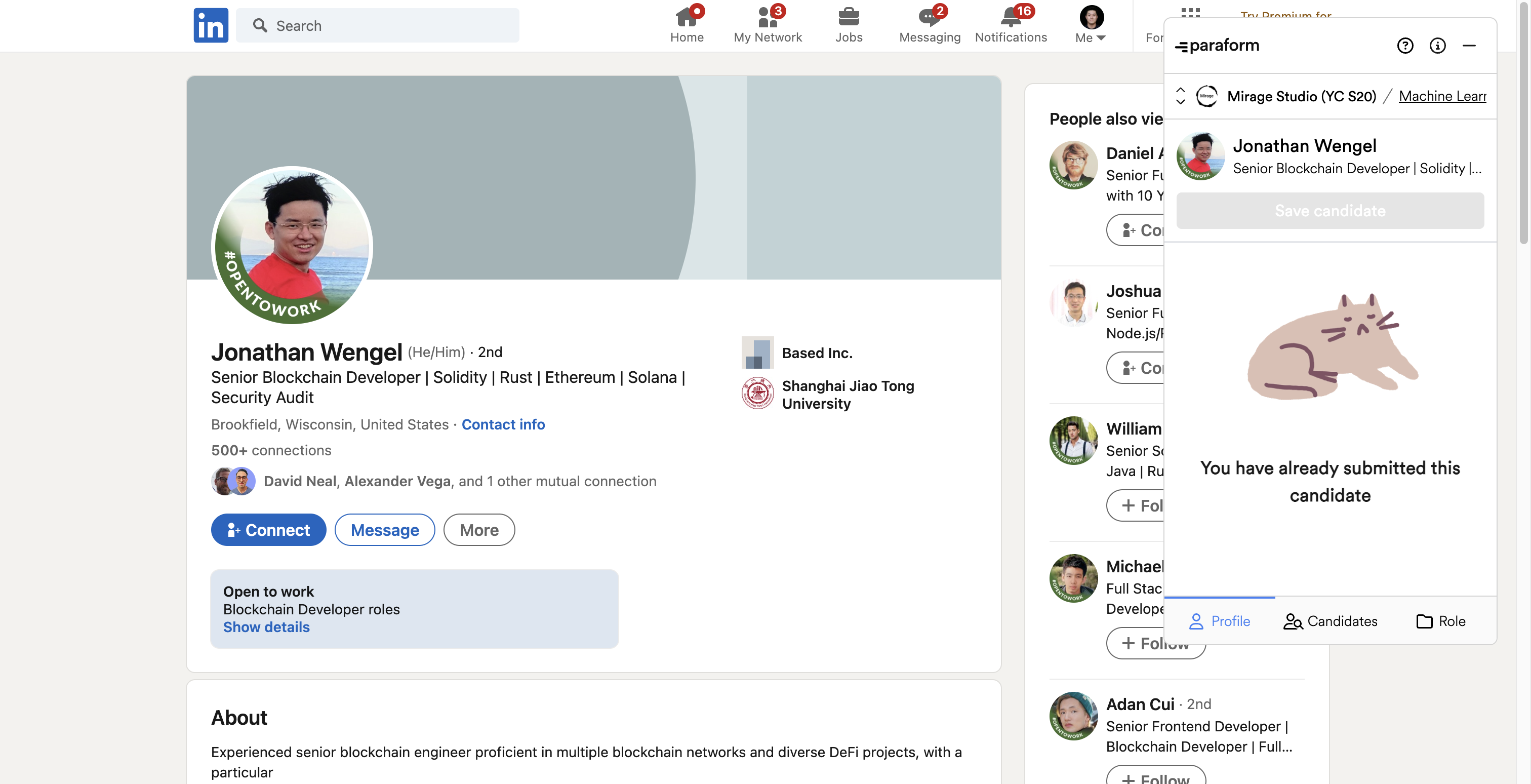The width and height of the screenshot is (1531, 784).
Task: Click the Paraform logo
Action: 1217,45
